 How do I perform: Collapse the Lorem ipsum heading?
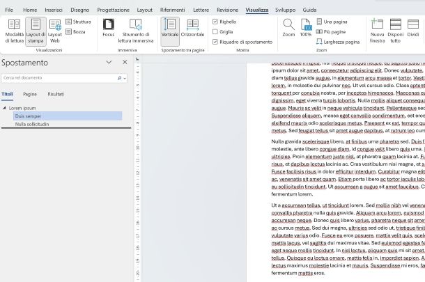click(4, 108)
